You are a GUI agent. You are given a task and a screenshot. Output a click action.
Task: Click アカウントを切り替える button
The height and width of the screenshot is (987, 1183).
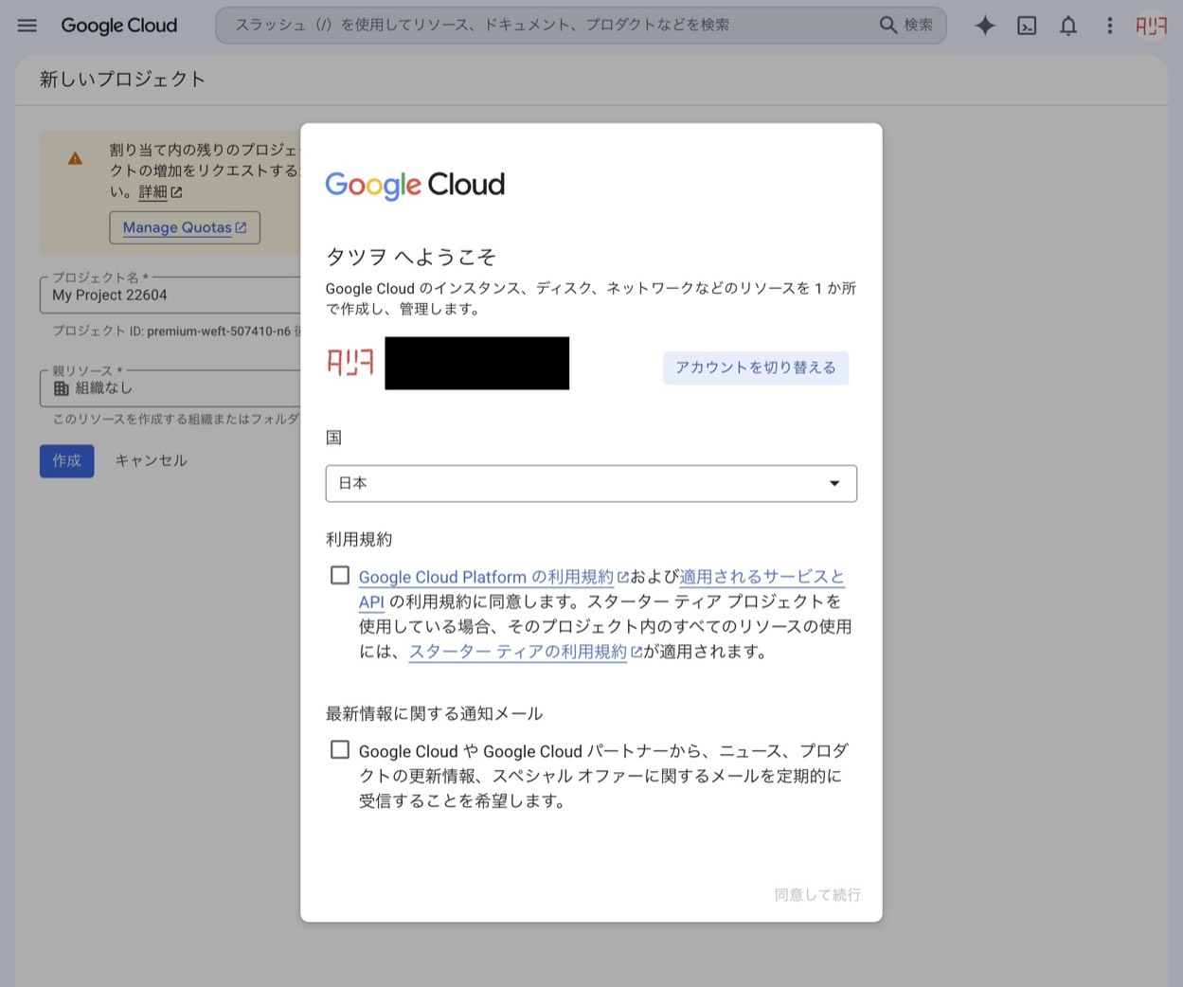pyautogui.click(x=756, y=368)
